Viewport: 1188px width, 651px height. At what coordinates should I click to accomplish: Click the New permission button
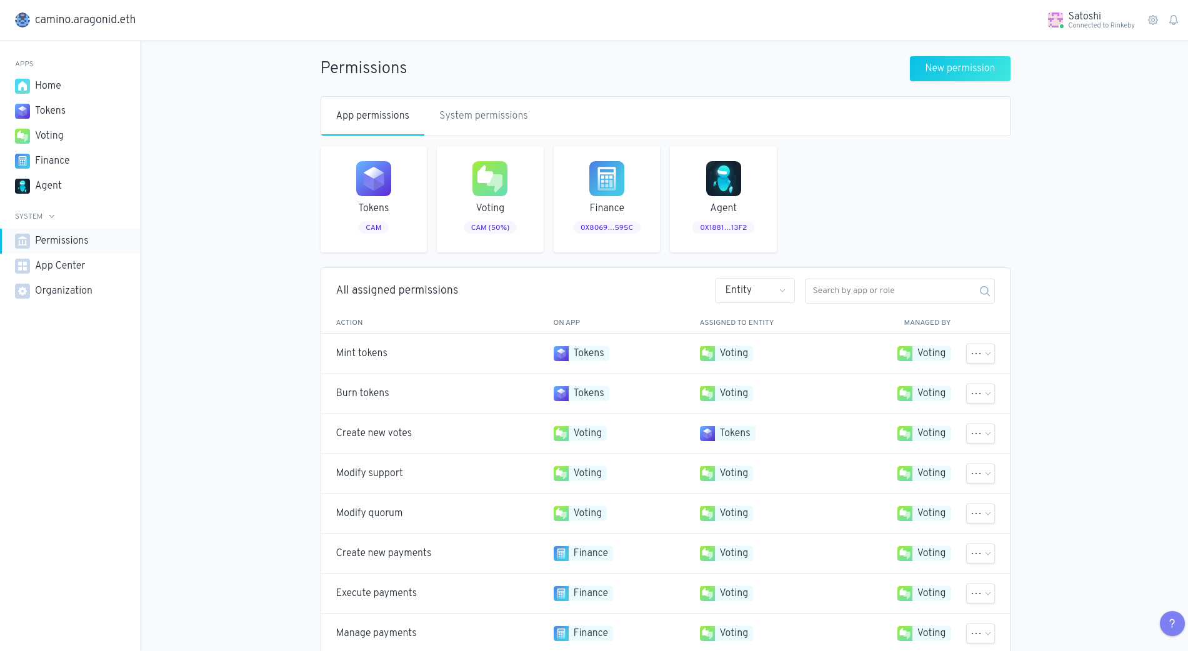click(959, 68)
